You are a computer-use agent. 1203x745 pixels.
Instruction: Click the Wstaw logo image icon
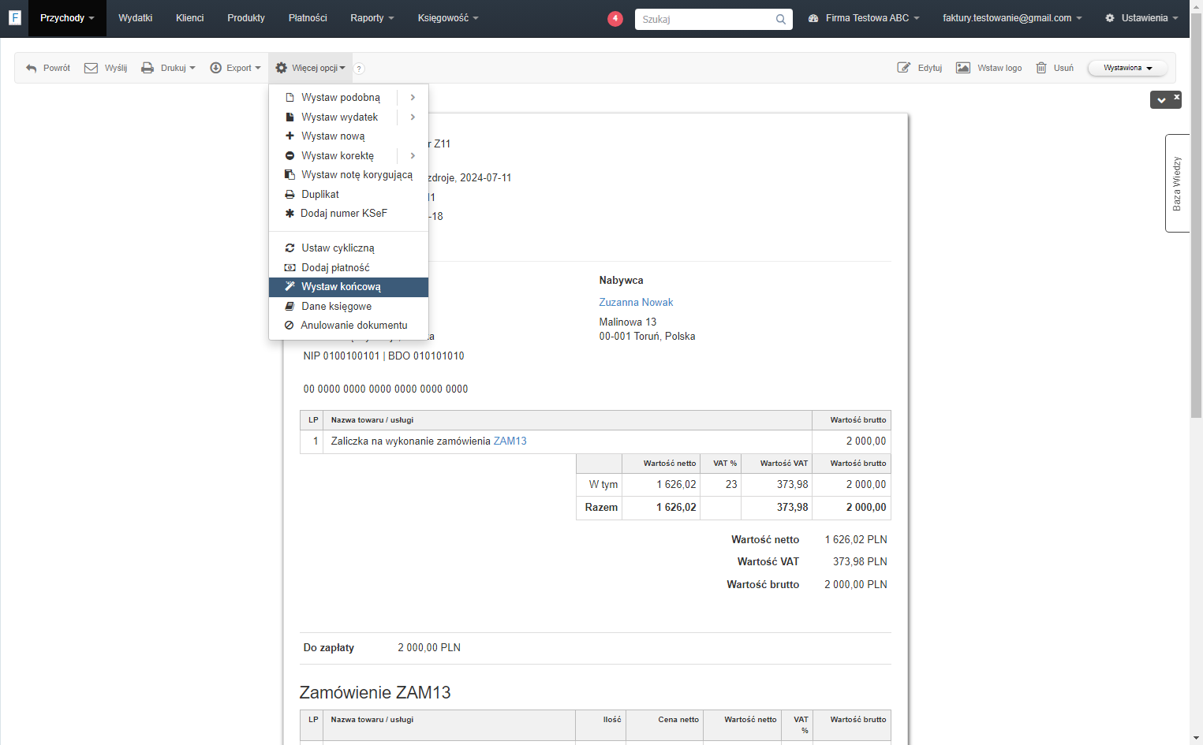963,68
